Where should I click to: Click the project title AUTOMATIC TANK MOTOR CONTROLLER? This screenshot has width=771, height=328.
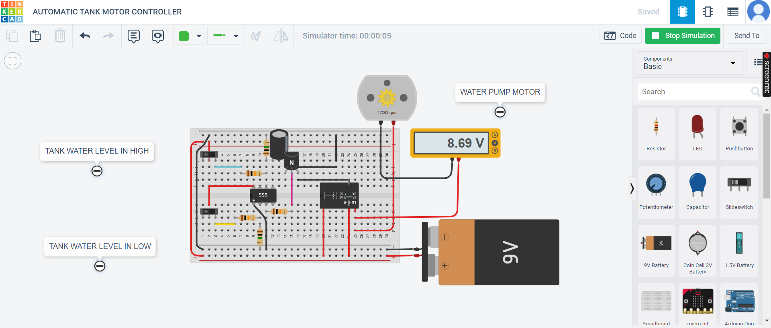coord(107,12)
